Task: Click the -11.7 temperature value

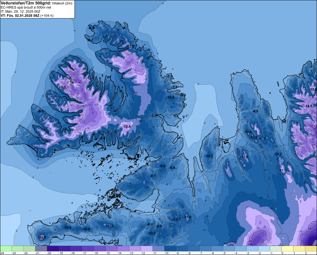Action: click(x=283, y=170)
